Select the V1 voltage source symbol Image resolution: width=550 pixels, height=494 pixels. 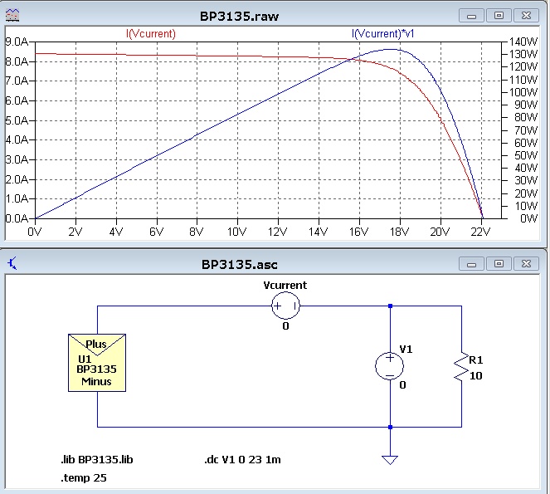point(389,366)
